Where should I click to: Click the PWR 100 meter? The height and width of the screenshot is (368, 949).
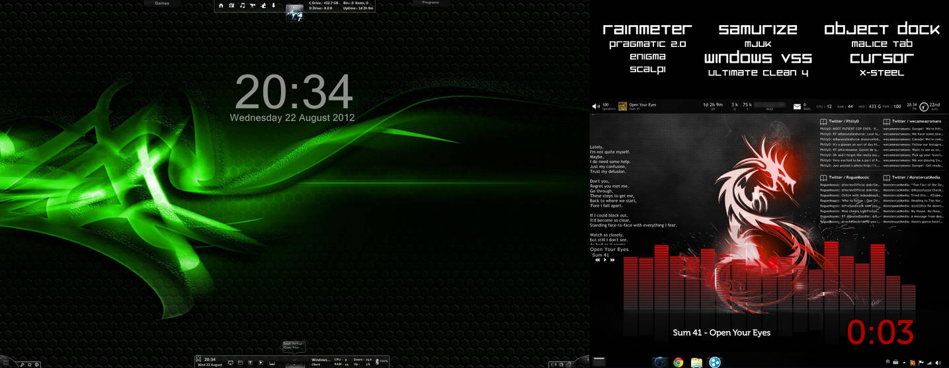892,106
